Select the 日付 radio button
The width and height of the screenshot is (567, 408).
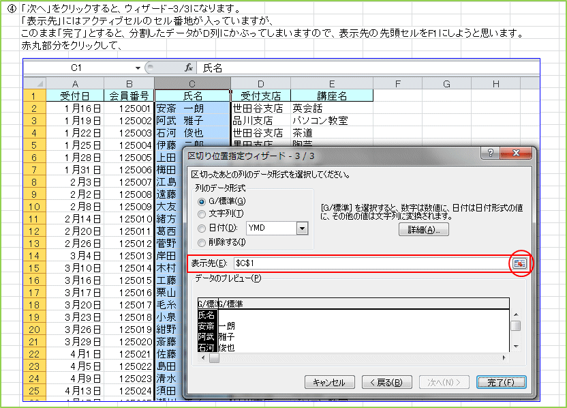point(202,228)
